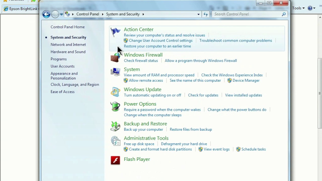Viewport: 322px width, 181px height.
Task: Click Review your computer's status and resolve issues
Action: pos(165,35)
